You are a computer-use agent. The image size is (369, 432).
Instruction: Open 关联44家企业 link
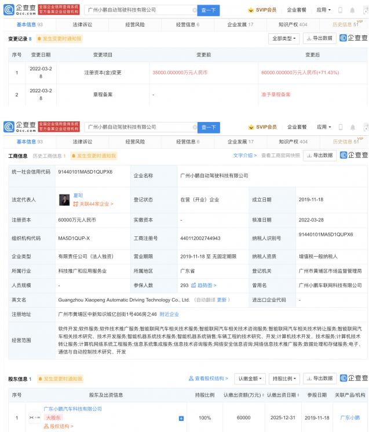93,204
